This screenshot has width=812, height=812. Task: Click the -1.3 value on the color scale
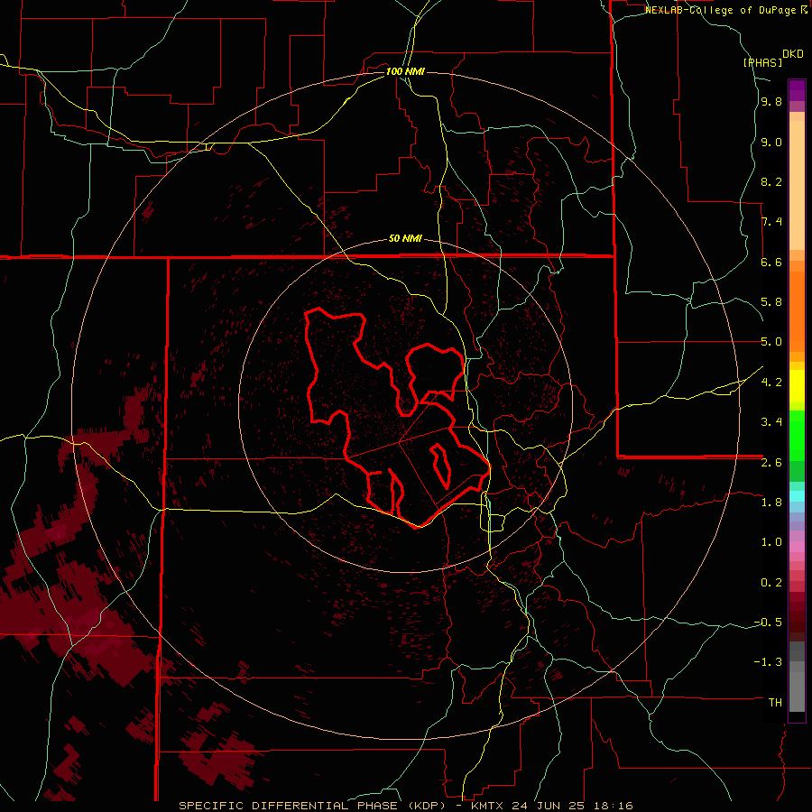(768, 662)
